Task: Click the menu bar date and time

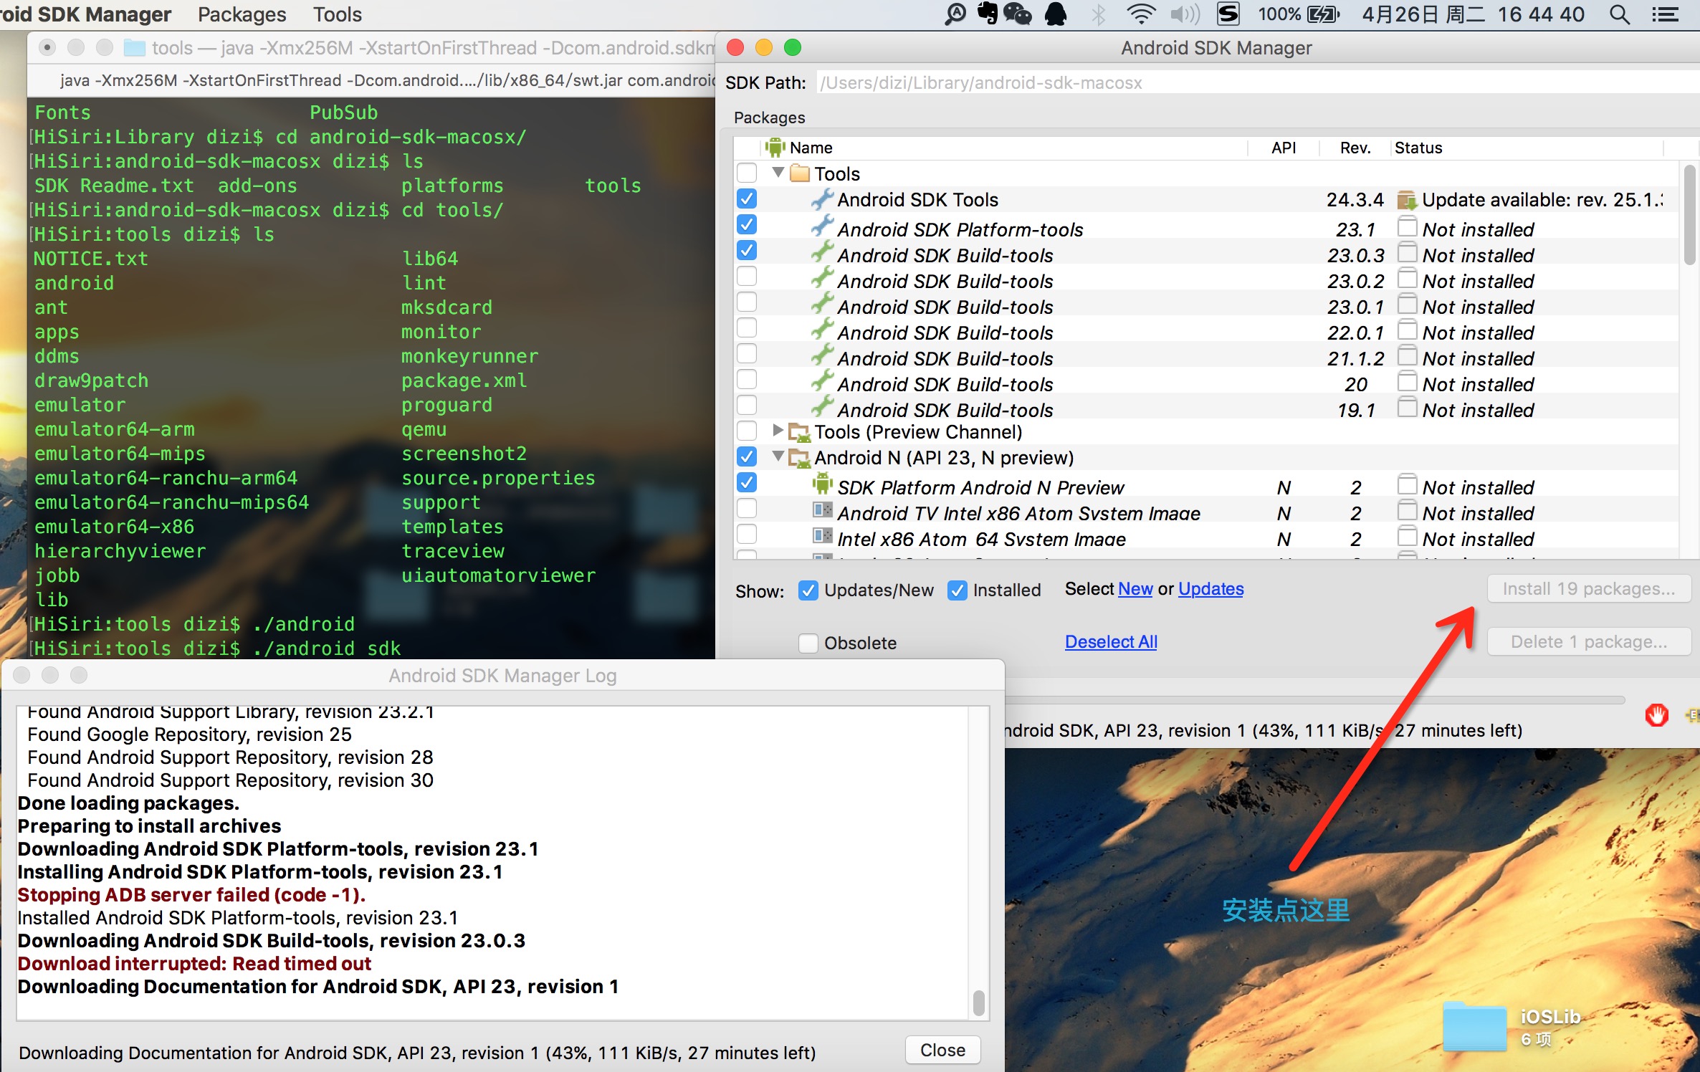Action: pyautogui.click(x=1473, y=14)
